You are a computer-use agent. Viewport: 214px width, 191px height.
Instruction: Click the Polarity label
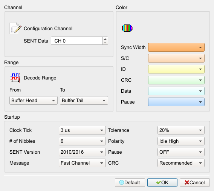[116, 141]
